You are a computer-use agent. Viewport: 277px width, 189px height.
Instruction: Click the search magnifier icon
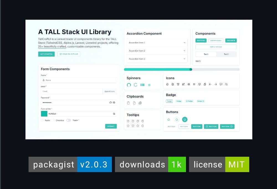[226, 84]
